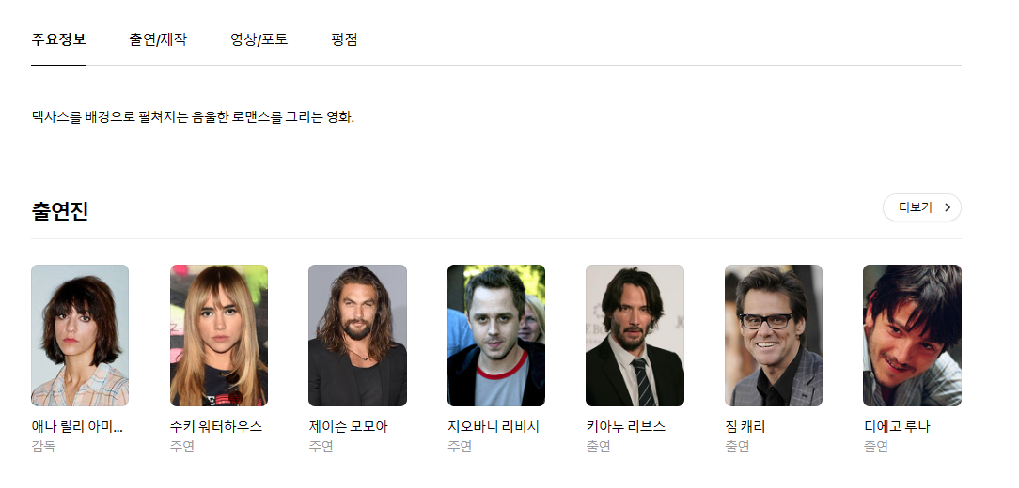
Task: Click the photo captioned 키아누 리브스
Action: 635,335
